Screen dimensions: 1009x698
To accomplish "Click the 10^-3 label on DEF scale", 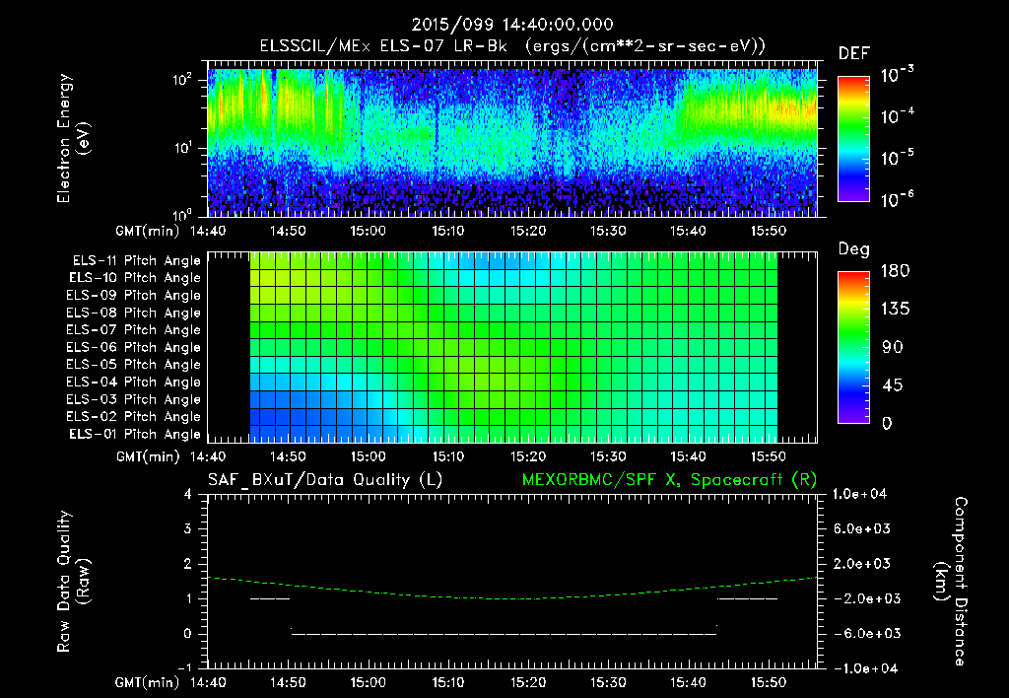I will pos(897,75).
